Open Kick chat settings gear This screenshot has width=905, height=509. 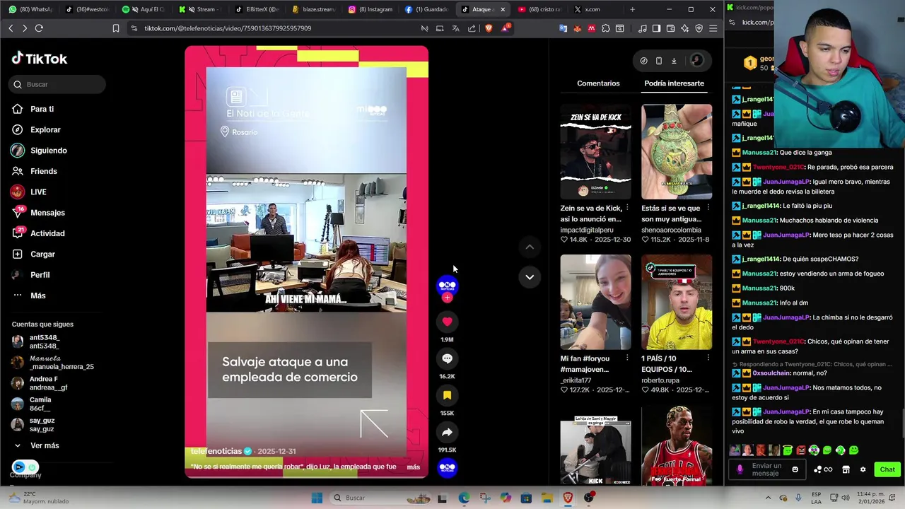pos(863,469)
